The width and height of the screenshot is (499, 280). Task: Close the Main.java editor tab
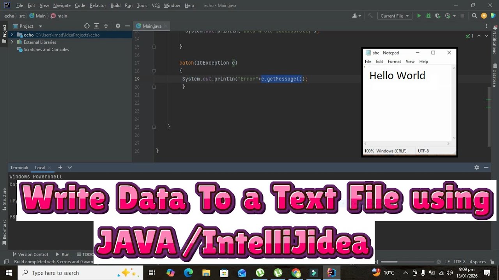166,26
